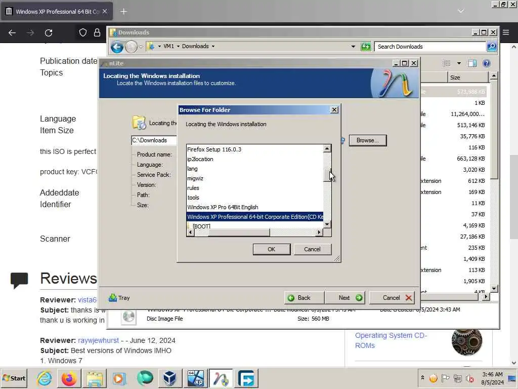Close the Windows XP Professional browser tab
This screenshot has width=518, height=389.
pos(105,11)
